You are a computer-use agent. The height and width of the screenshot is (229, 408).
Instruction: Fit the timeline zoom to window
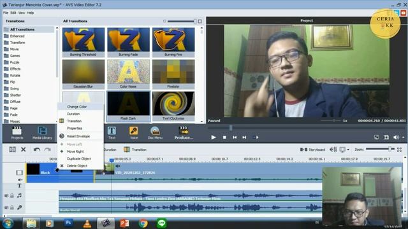coord(400,149)
